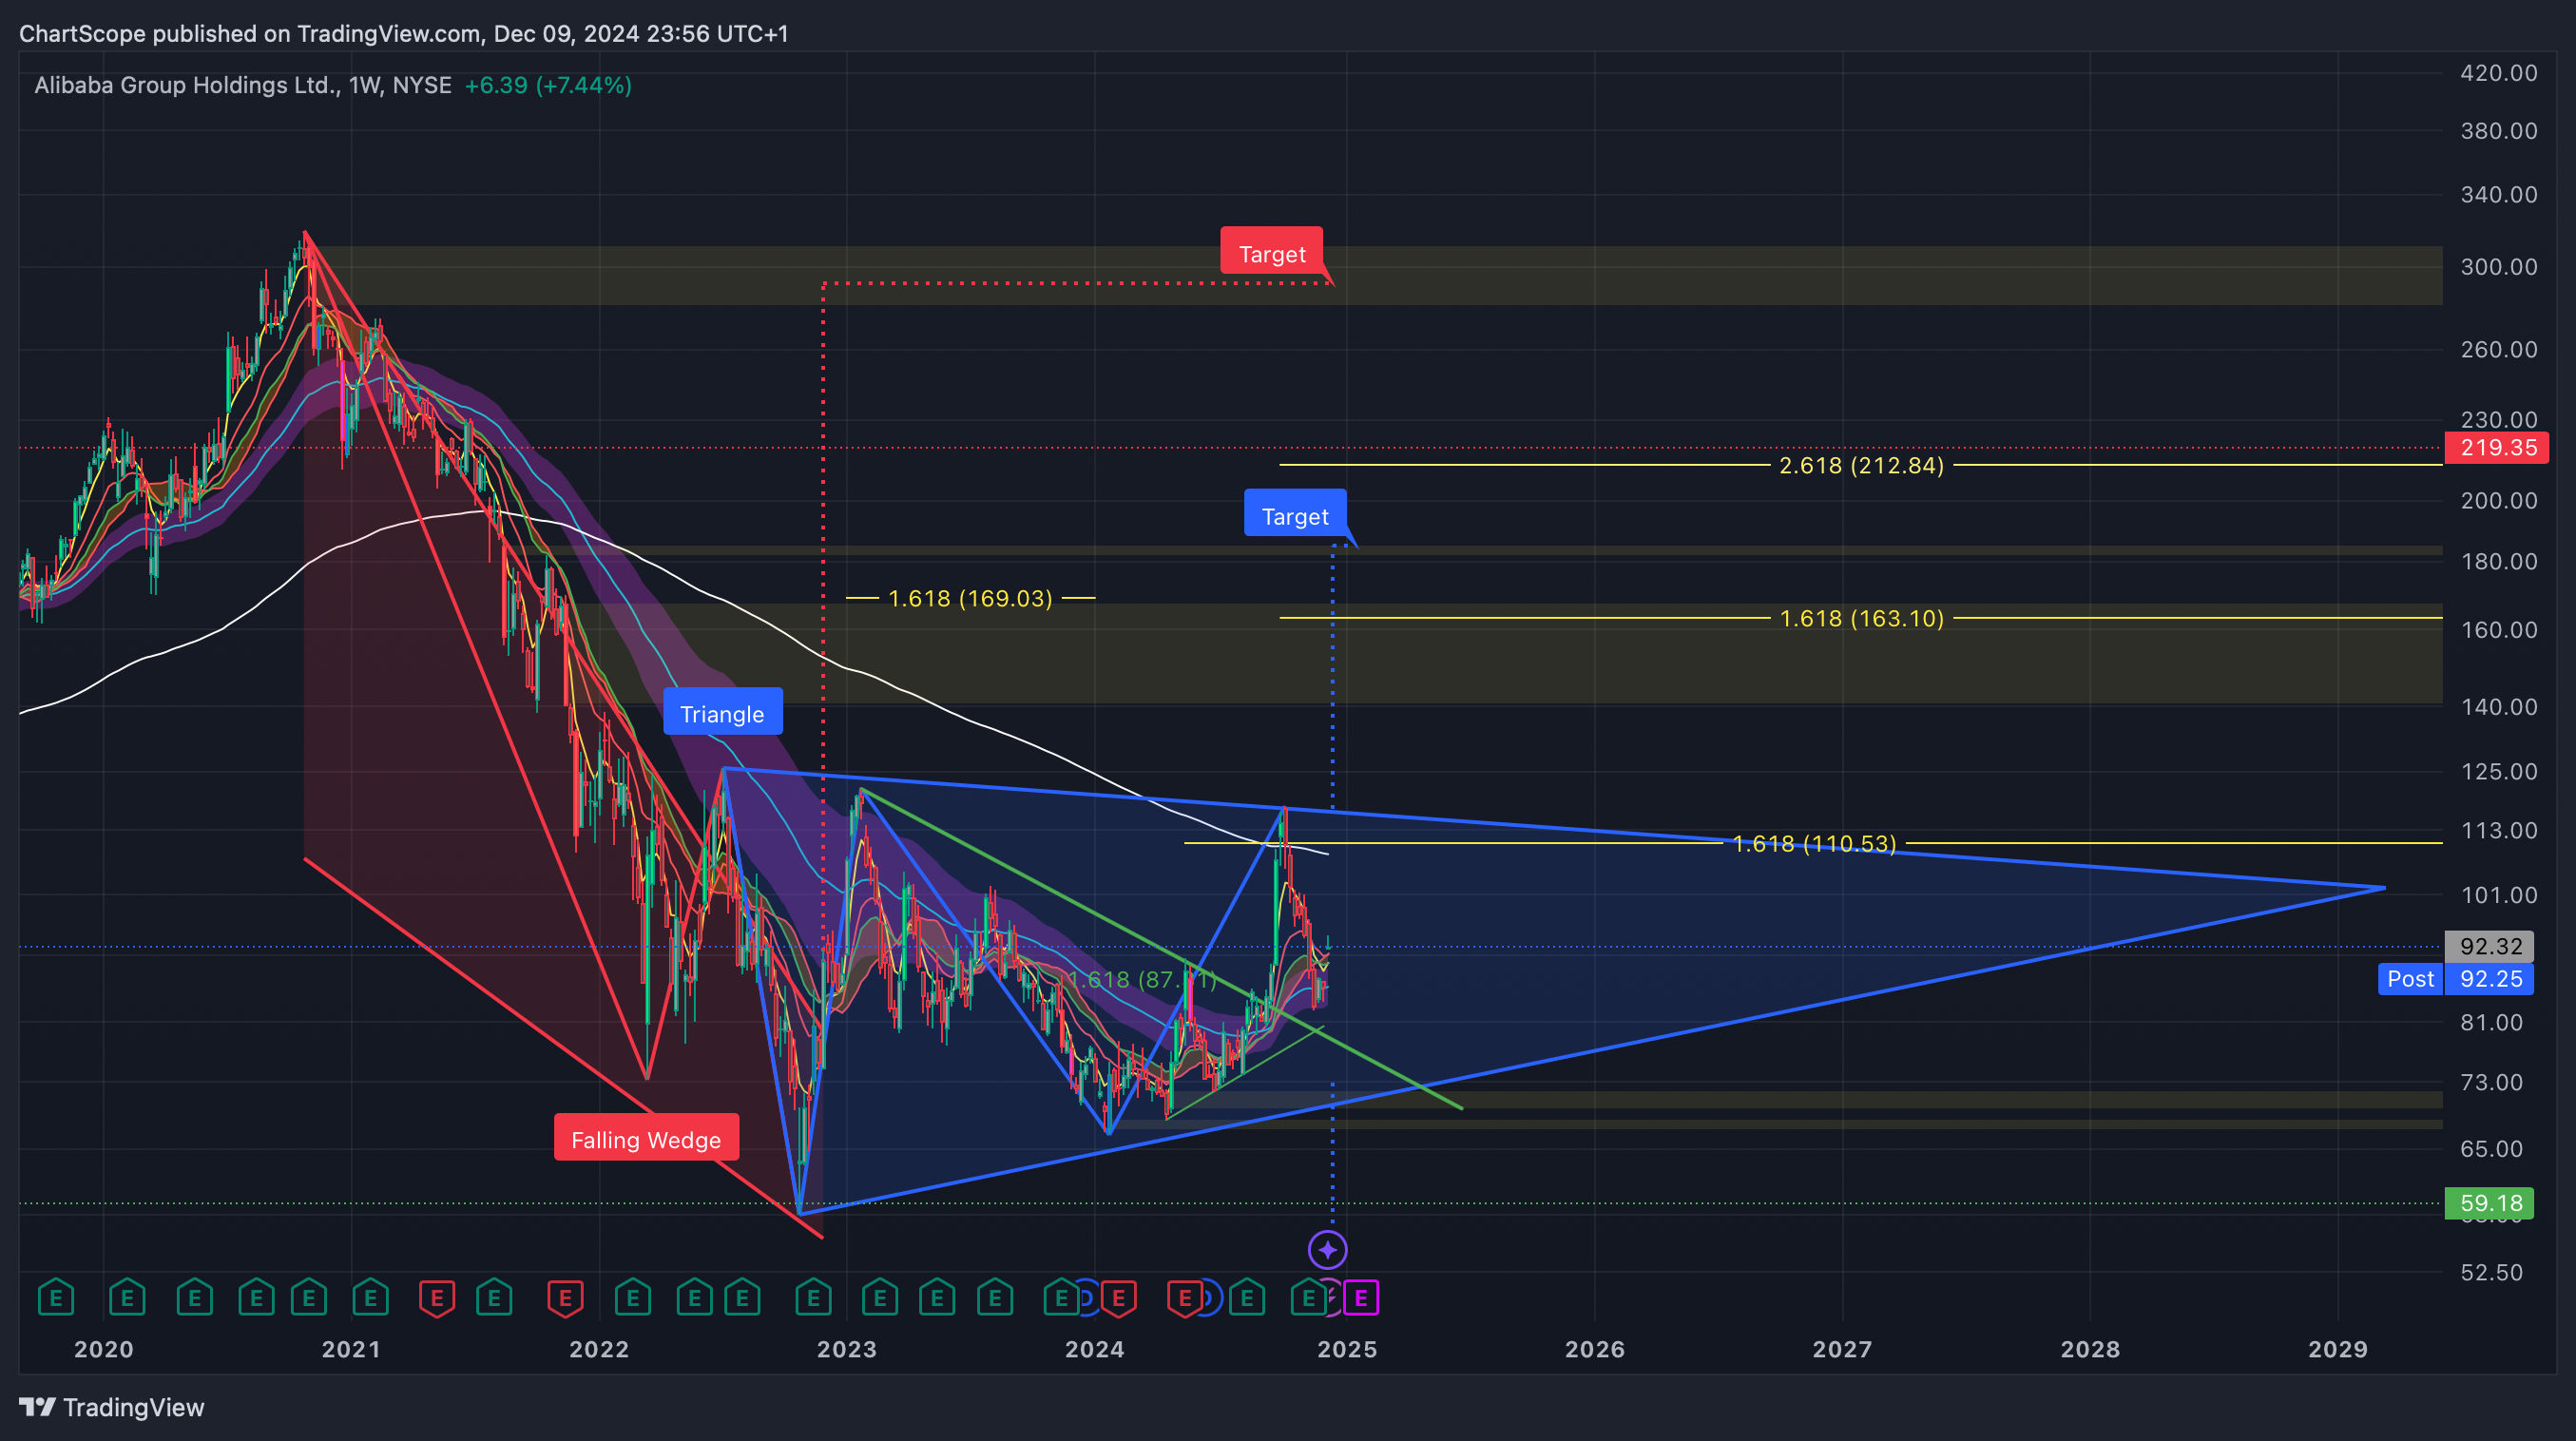Viewport: 2576px width, 1441px height.
Task: Click the red earnings marker right after 2024
Action: click(1118, 1298)
